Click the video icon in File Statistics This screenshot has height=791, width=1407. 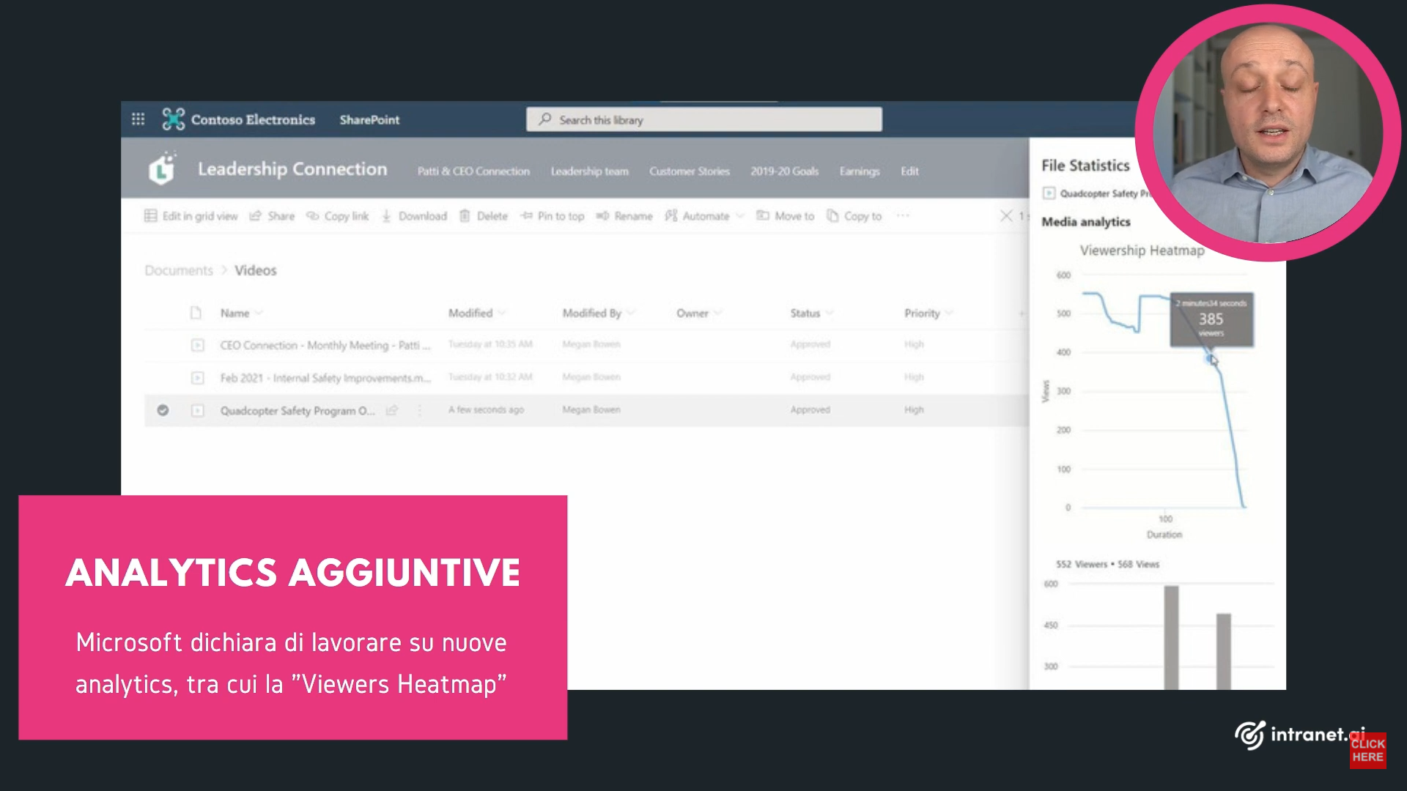pos(1049,193)
